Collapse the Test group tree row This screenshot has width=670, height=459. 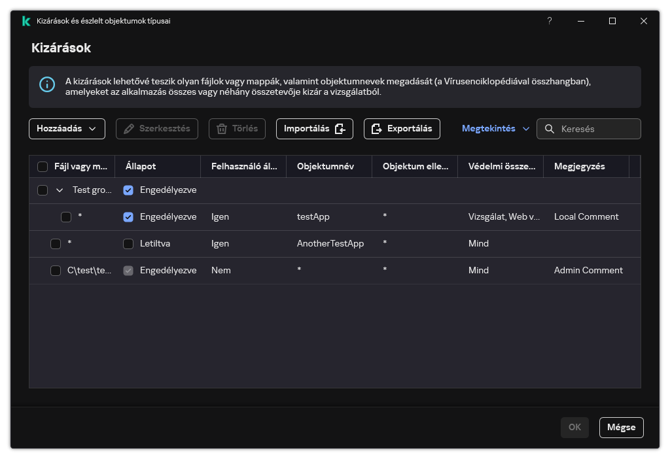[60, 190]
